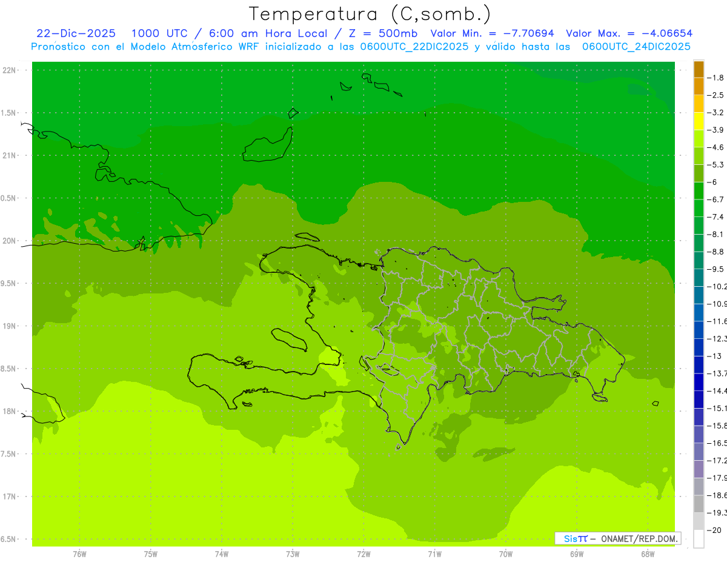Click the latitude axis label "19N"
This screenshot has height=562, width=727.
[10, 326]
